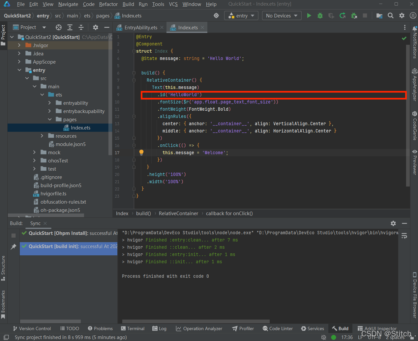Open the Search Everywhere magnifier icon
The width and height of the screenshot is (418, 341).
(391, 15)
